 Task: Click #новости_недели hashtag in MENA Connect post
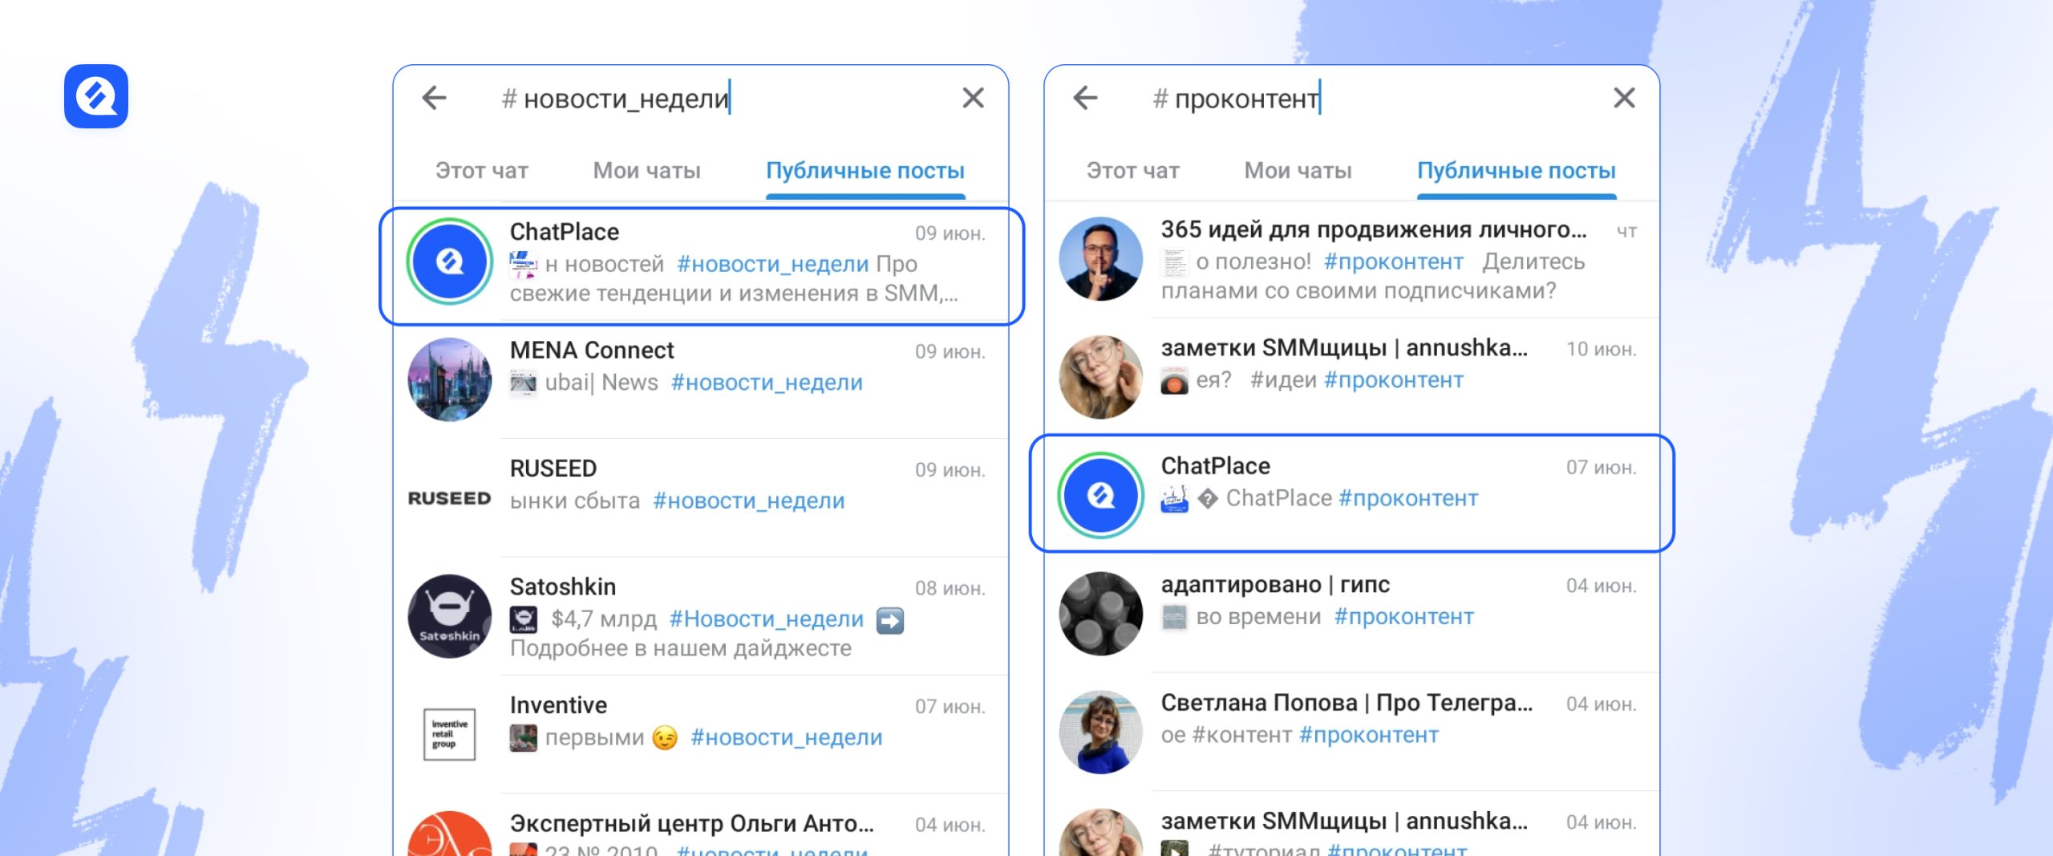[x=767, y=383]
